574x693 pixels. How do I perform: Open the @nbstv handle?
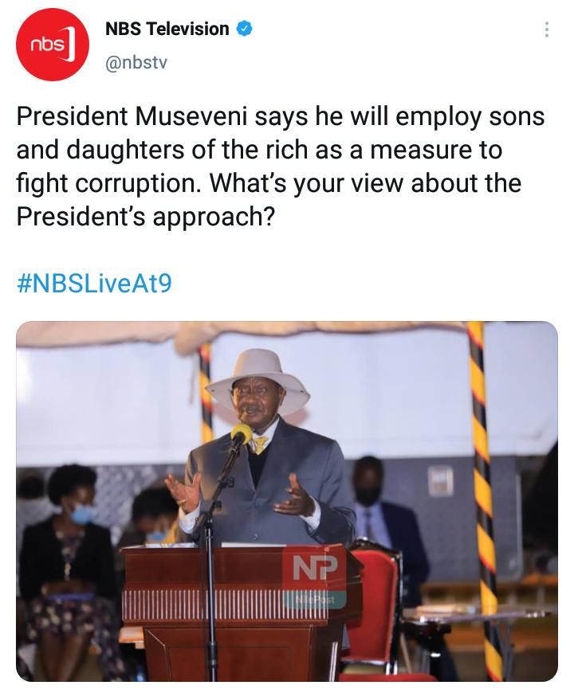136,62
